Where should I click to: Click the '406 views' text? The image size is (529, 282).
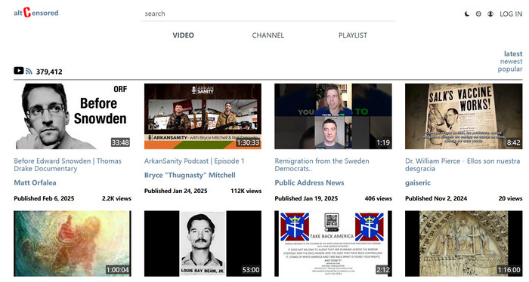click(378, 198)
